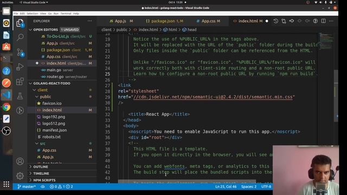
Task: Open OBS Studio from the dock
Action: pyautogui.click(x=6, y=131)
